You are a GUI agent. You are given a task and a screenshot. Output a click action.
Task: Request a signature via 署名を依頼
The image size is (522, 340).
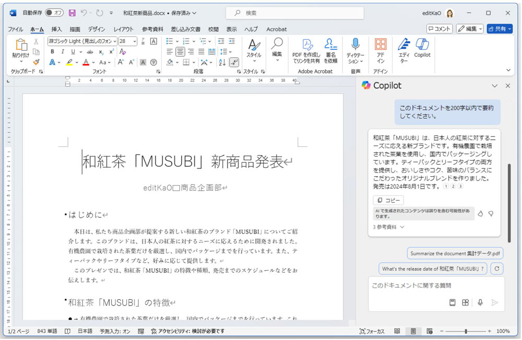(x=330, y=50)
